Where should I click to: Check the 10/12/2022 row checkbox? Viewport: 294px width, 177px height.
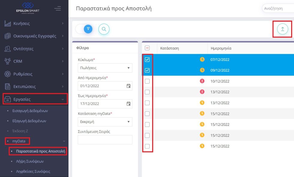click(x=147, y=81)
